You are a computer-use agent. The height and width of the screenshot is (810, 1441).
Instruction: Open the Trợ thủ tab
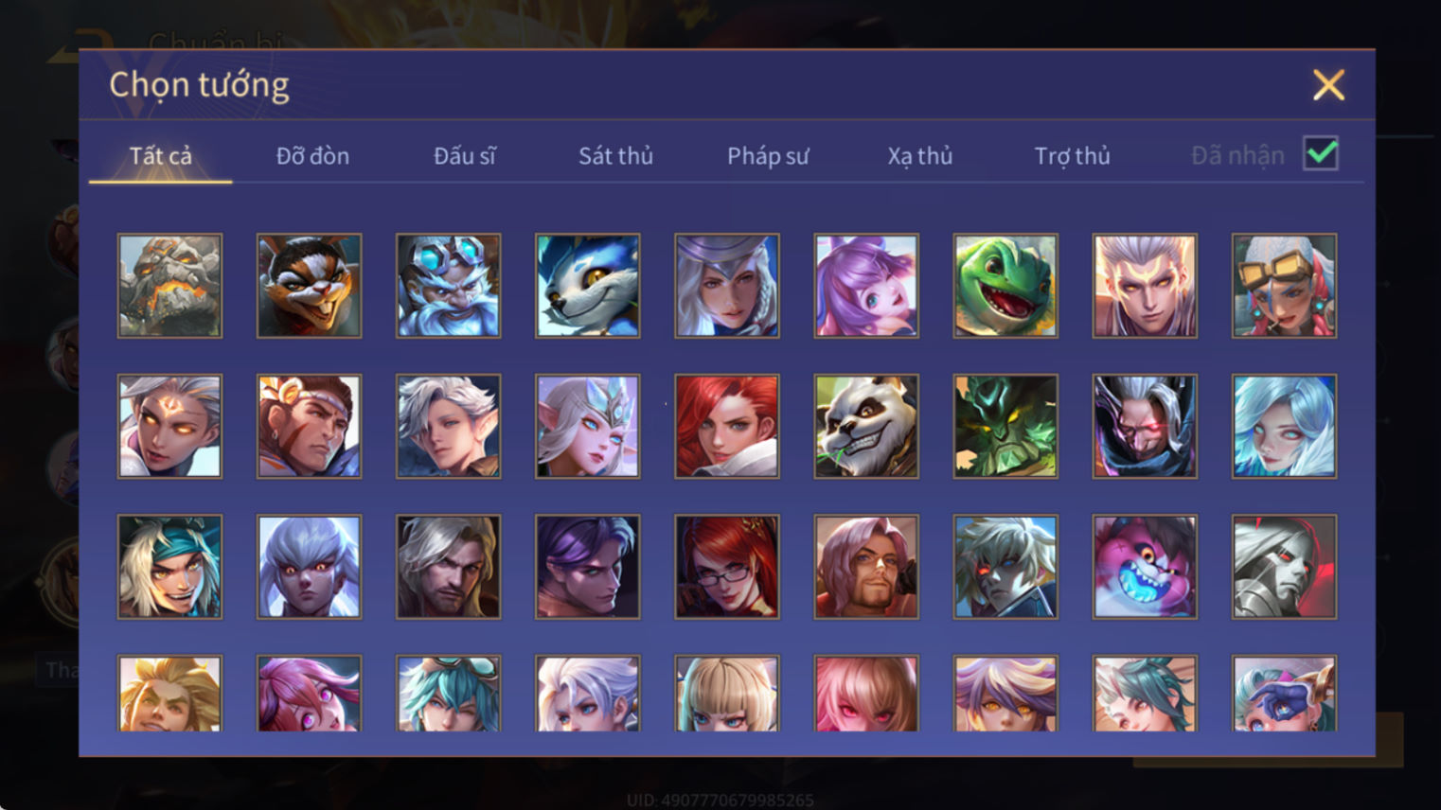coord(1072,156)
